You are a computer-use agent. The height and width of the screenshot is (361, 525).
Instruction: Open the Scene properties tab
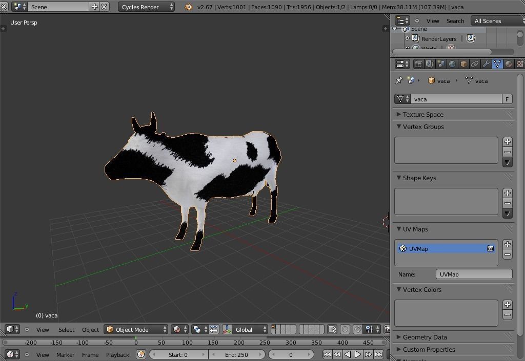click(x=441, y=64)
